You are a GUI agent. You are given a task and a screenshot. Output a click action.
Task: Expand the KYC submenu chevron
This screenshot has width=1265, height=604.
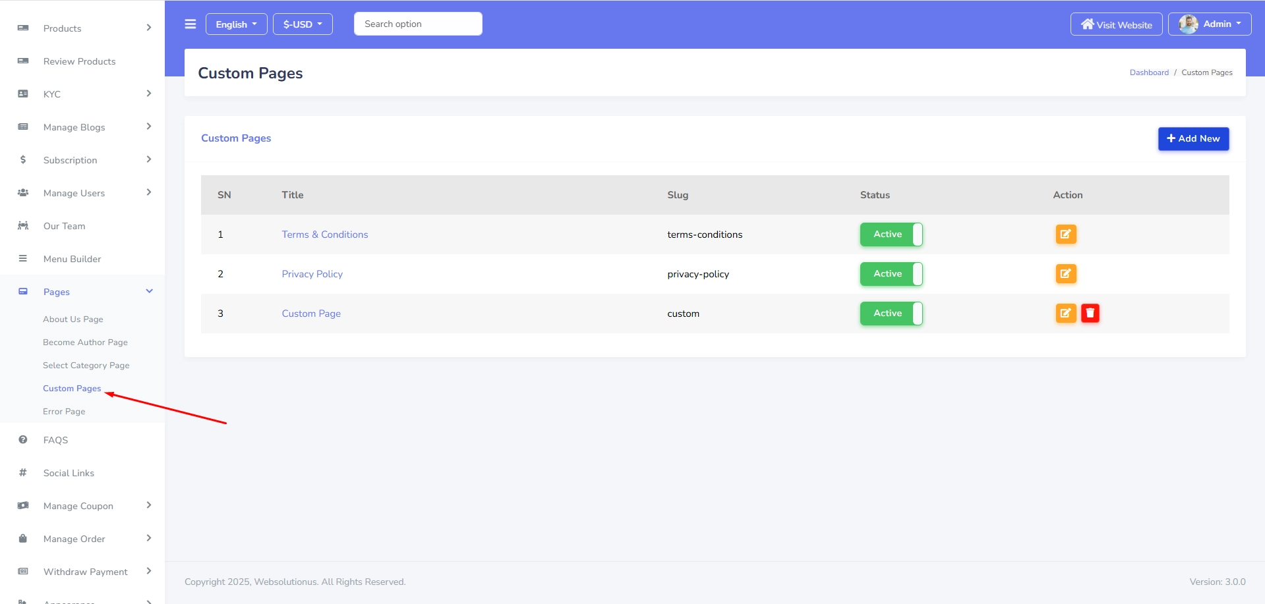(149, 94)
